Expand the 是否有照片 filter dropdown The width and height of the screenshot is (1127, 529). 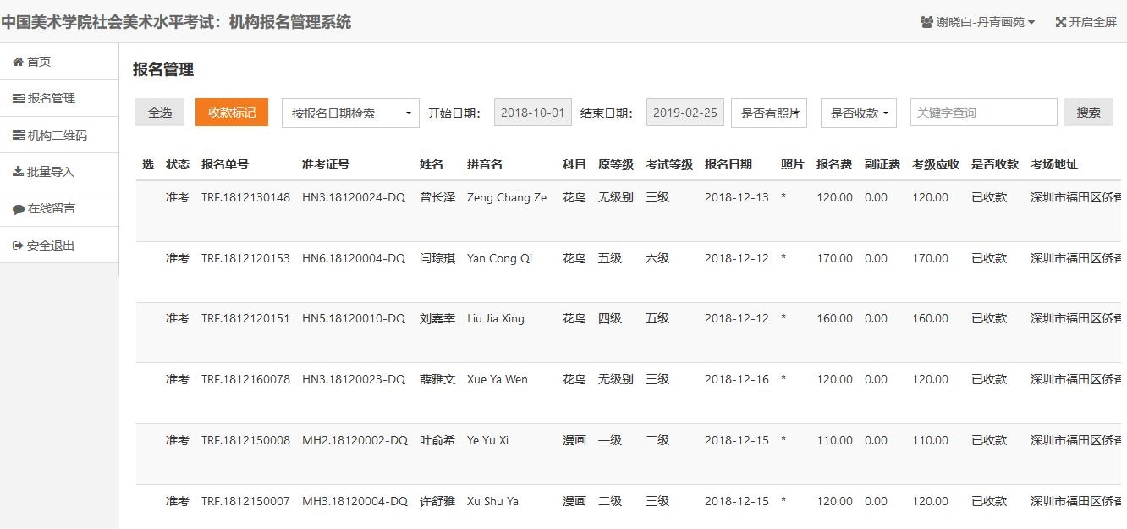click(x=769, y=113)
